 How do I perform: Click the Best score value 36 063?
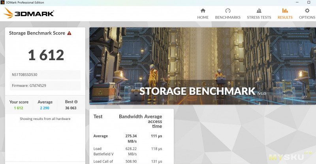[x=71, y=108]
